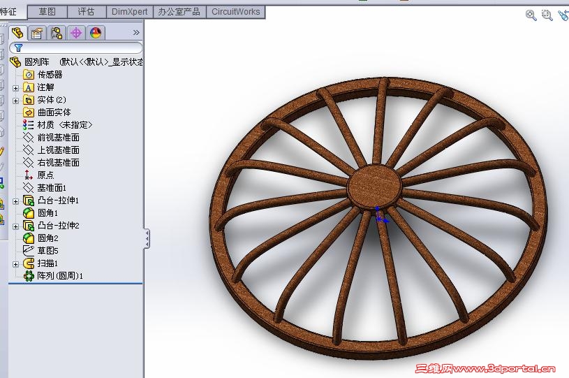
Task: Click the wheel hub center in viewport
Action: (375, 186)
